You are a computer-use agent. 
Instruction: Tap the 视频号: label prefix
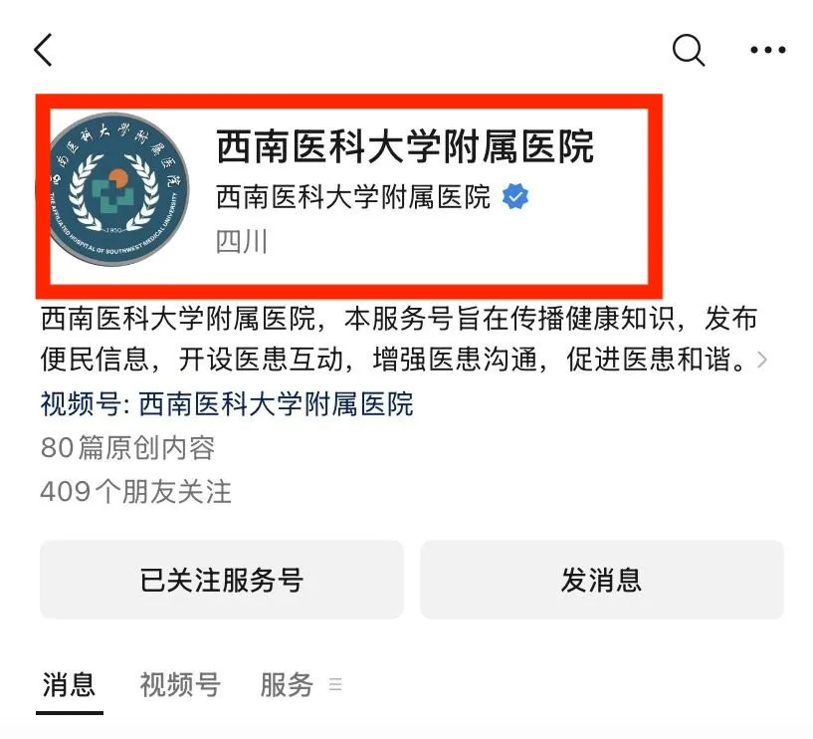(x=86, y=403)
